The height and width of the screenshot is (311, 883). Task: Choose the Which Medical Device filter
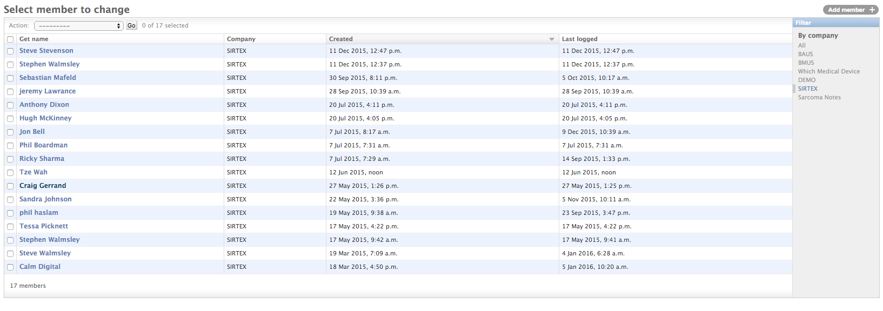click(x=828, y=71)
